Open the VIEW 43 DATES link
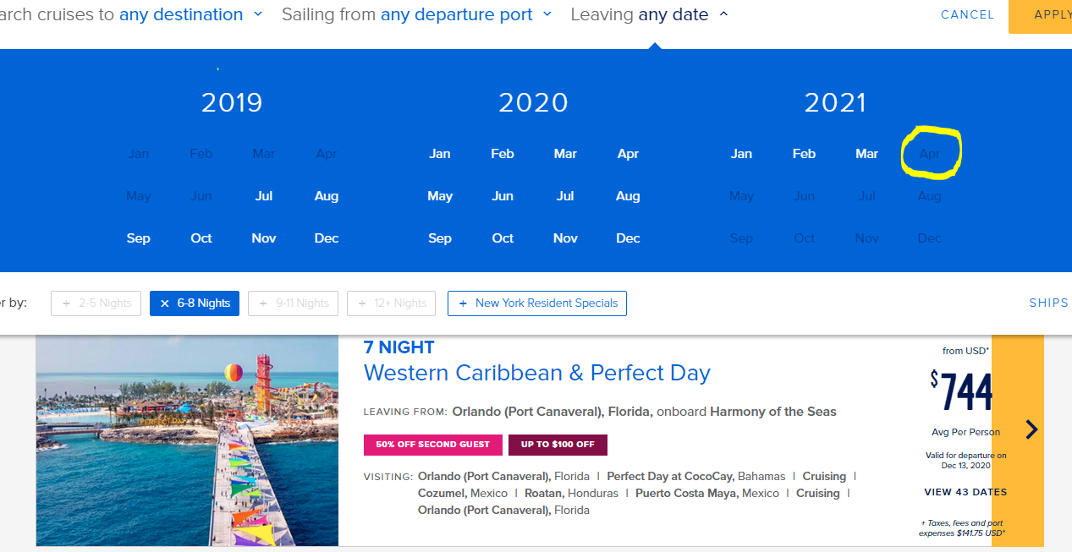This screenshot has width=1072, height=552. click(965, 492)
